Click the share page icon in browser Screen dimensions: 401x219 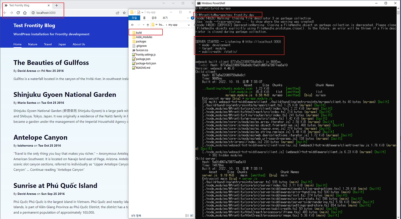[117, 13]
